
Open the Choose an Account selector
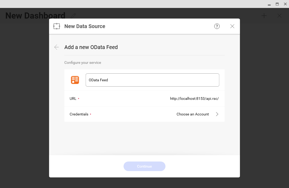[x=193, y=114]
